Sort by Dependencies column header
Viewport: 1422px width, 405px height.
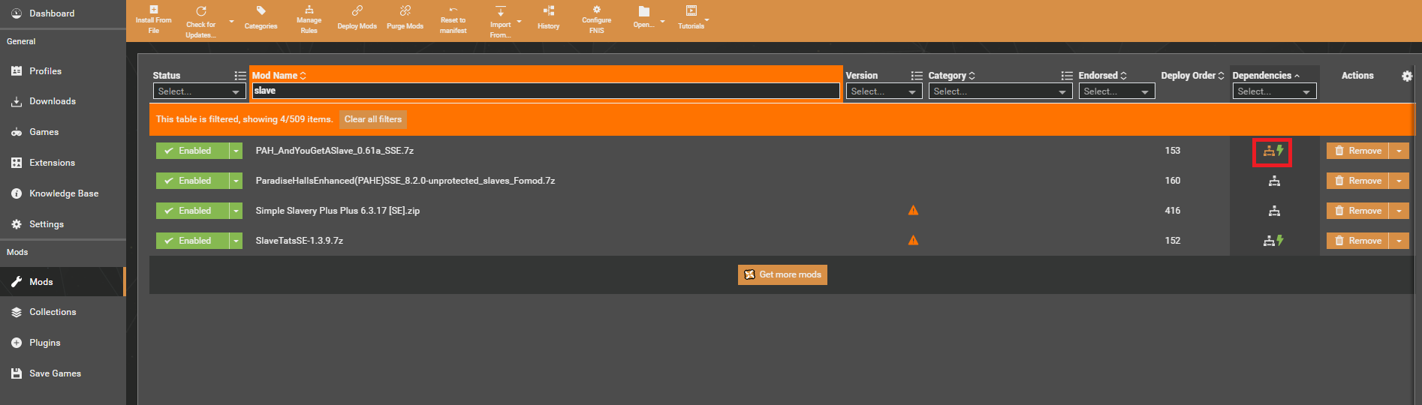click(x=1266, y=76)
